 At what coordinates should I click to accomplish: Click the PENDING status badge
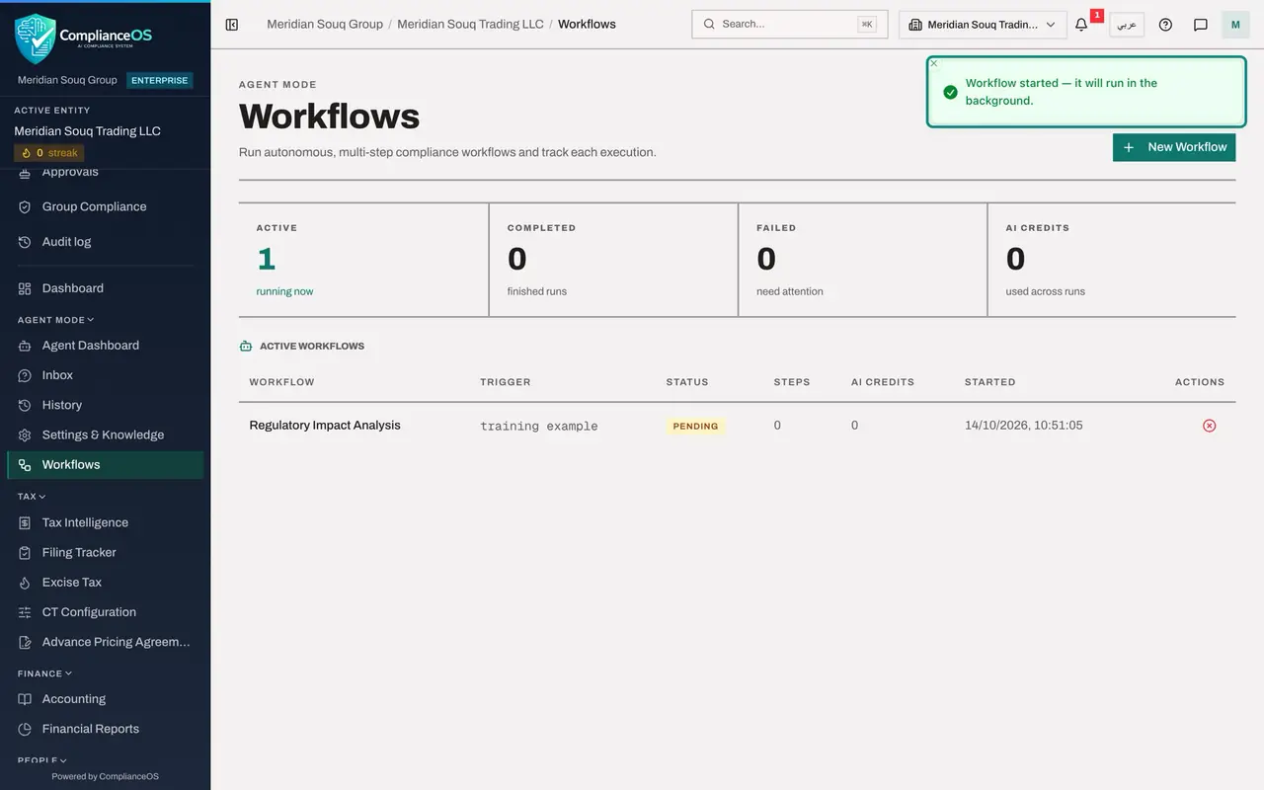695,427
